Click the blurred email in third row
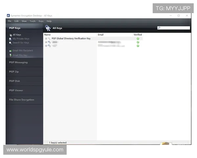This screenshot has width=197, height=158. (111, 46)
